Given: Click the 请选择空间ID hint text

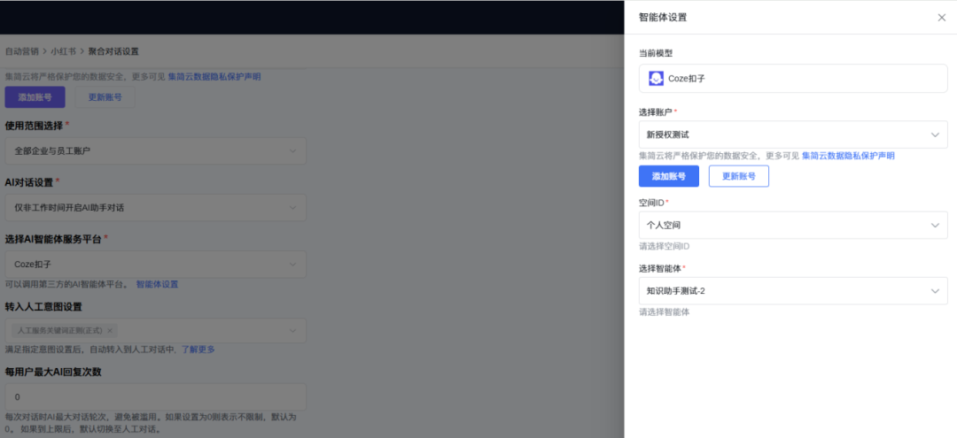Looking at the screenshot, I should pyautogui.click(x=664, y=247).
